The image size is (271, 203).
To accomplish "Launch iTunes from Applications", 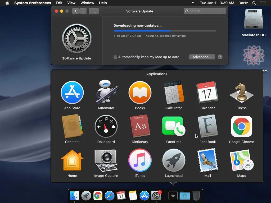I will (140, 160).
